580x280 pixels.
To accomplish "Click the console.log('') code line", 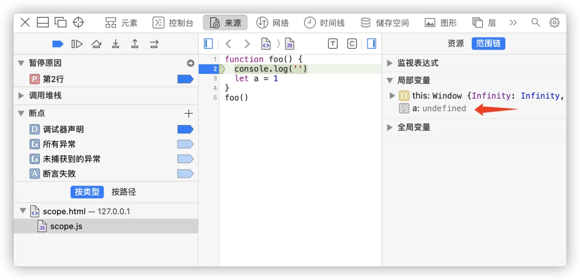I will tap(271, 69).
